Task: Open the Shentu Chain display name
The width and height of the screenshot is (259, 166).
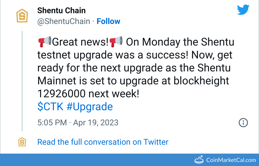Action: pos(62,11)
